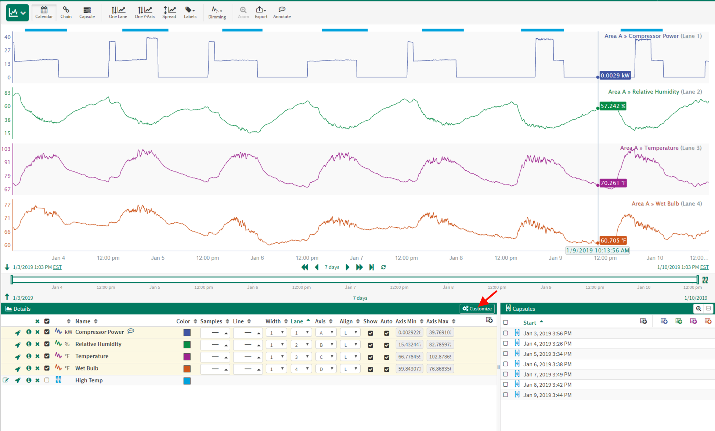Remove the Wet Bulb signal with X icon
Image resolution: width=715 pixels, height=431 pixels.
coord(37,368)
